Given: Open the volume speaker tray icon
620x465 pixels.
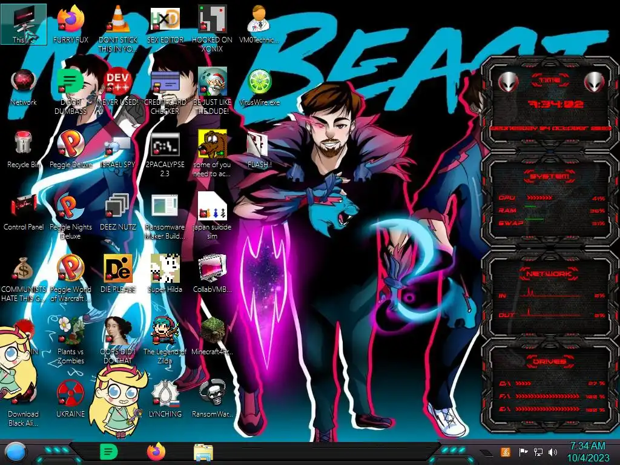Looking at the screenshot, I should [553, 452].
